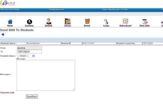Click the From field containing dpskka
This screenshot has width=163, height=104.
pyautogui.click(x=29, y=48)
